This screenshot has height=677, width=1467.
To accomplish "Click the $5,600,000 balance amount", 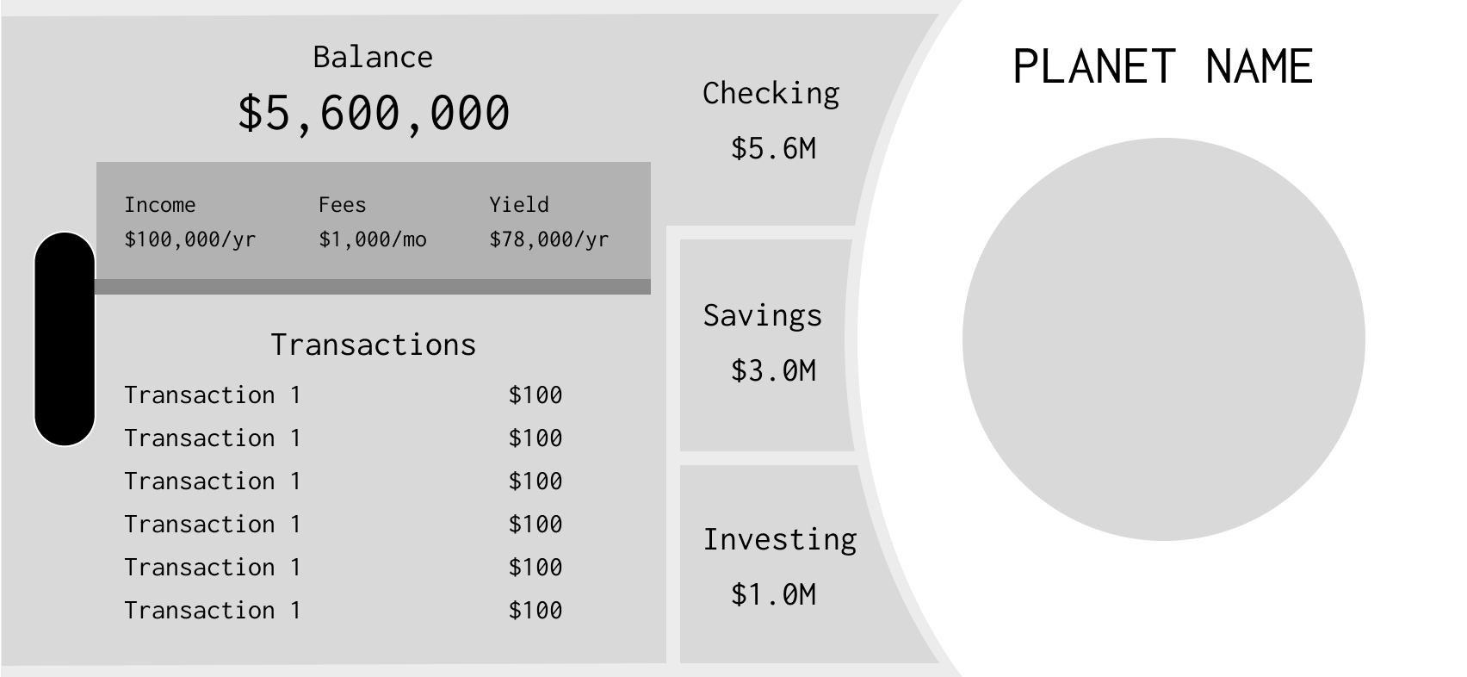I will 374,113.
